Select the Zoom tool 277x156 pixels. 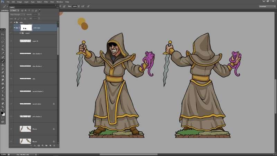pos(3,107)
